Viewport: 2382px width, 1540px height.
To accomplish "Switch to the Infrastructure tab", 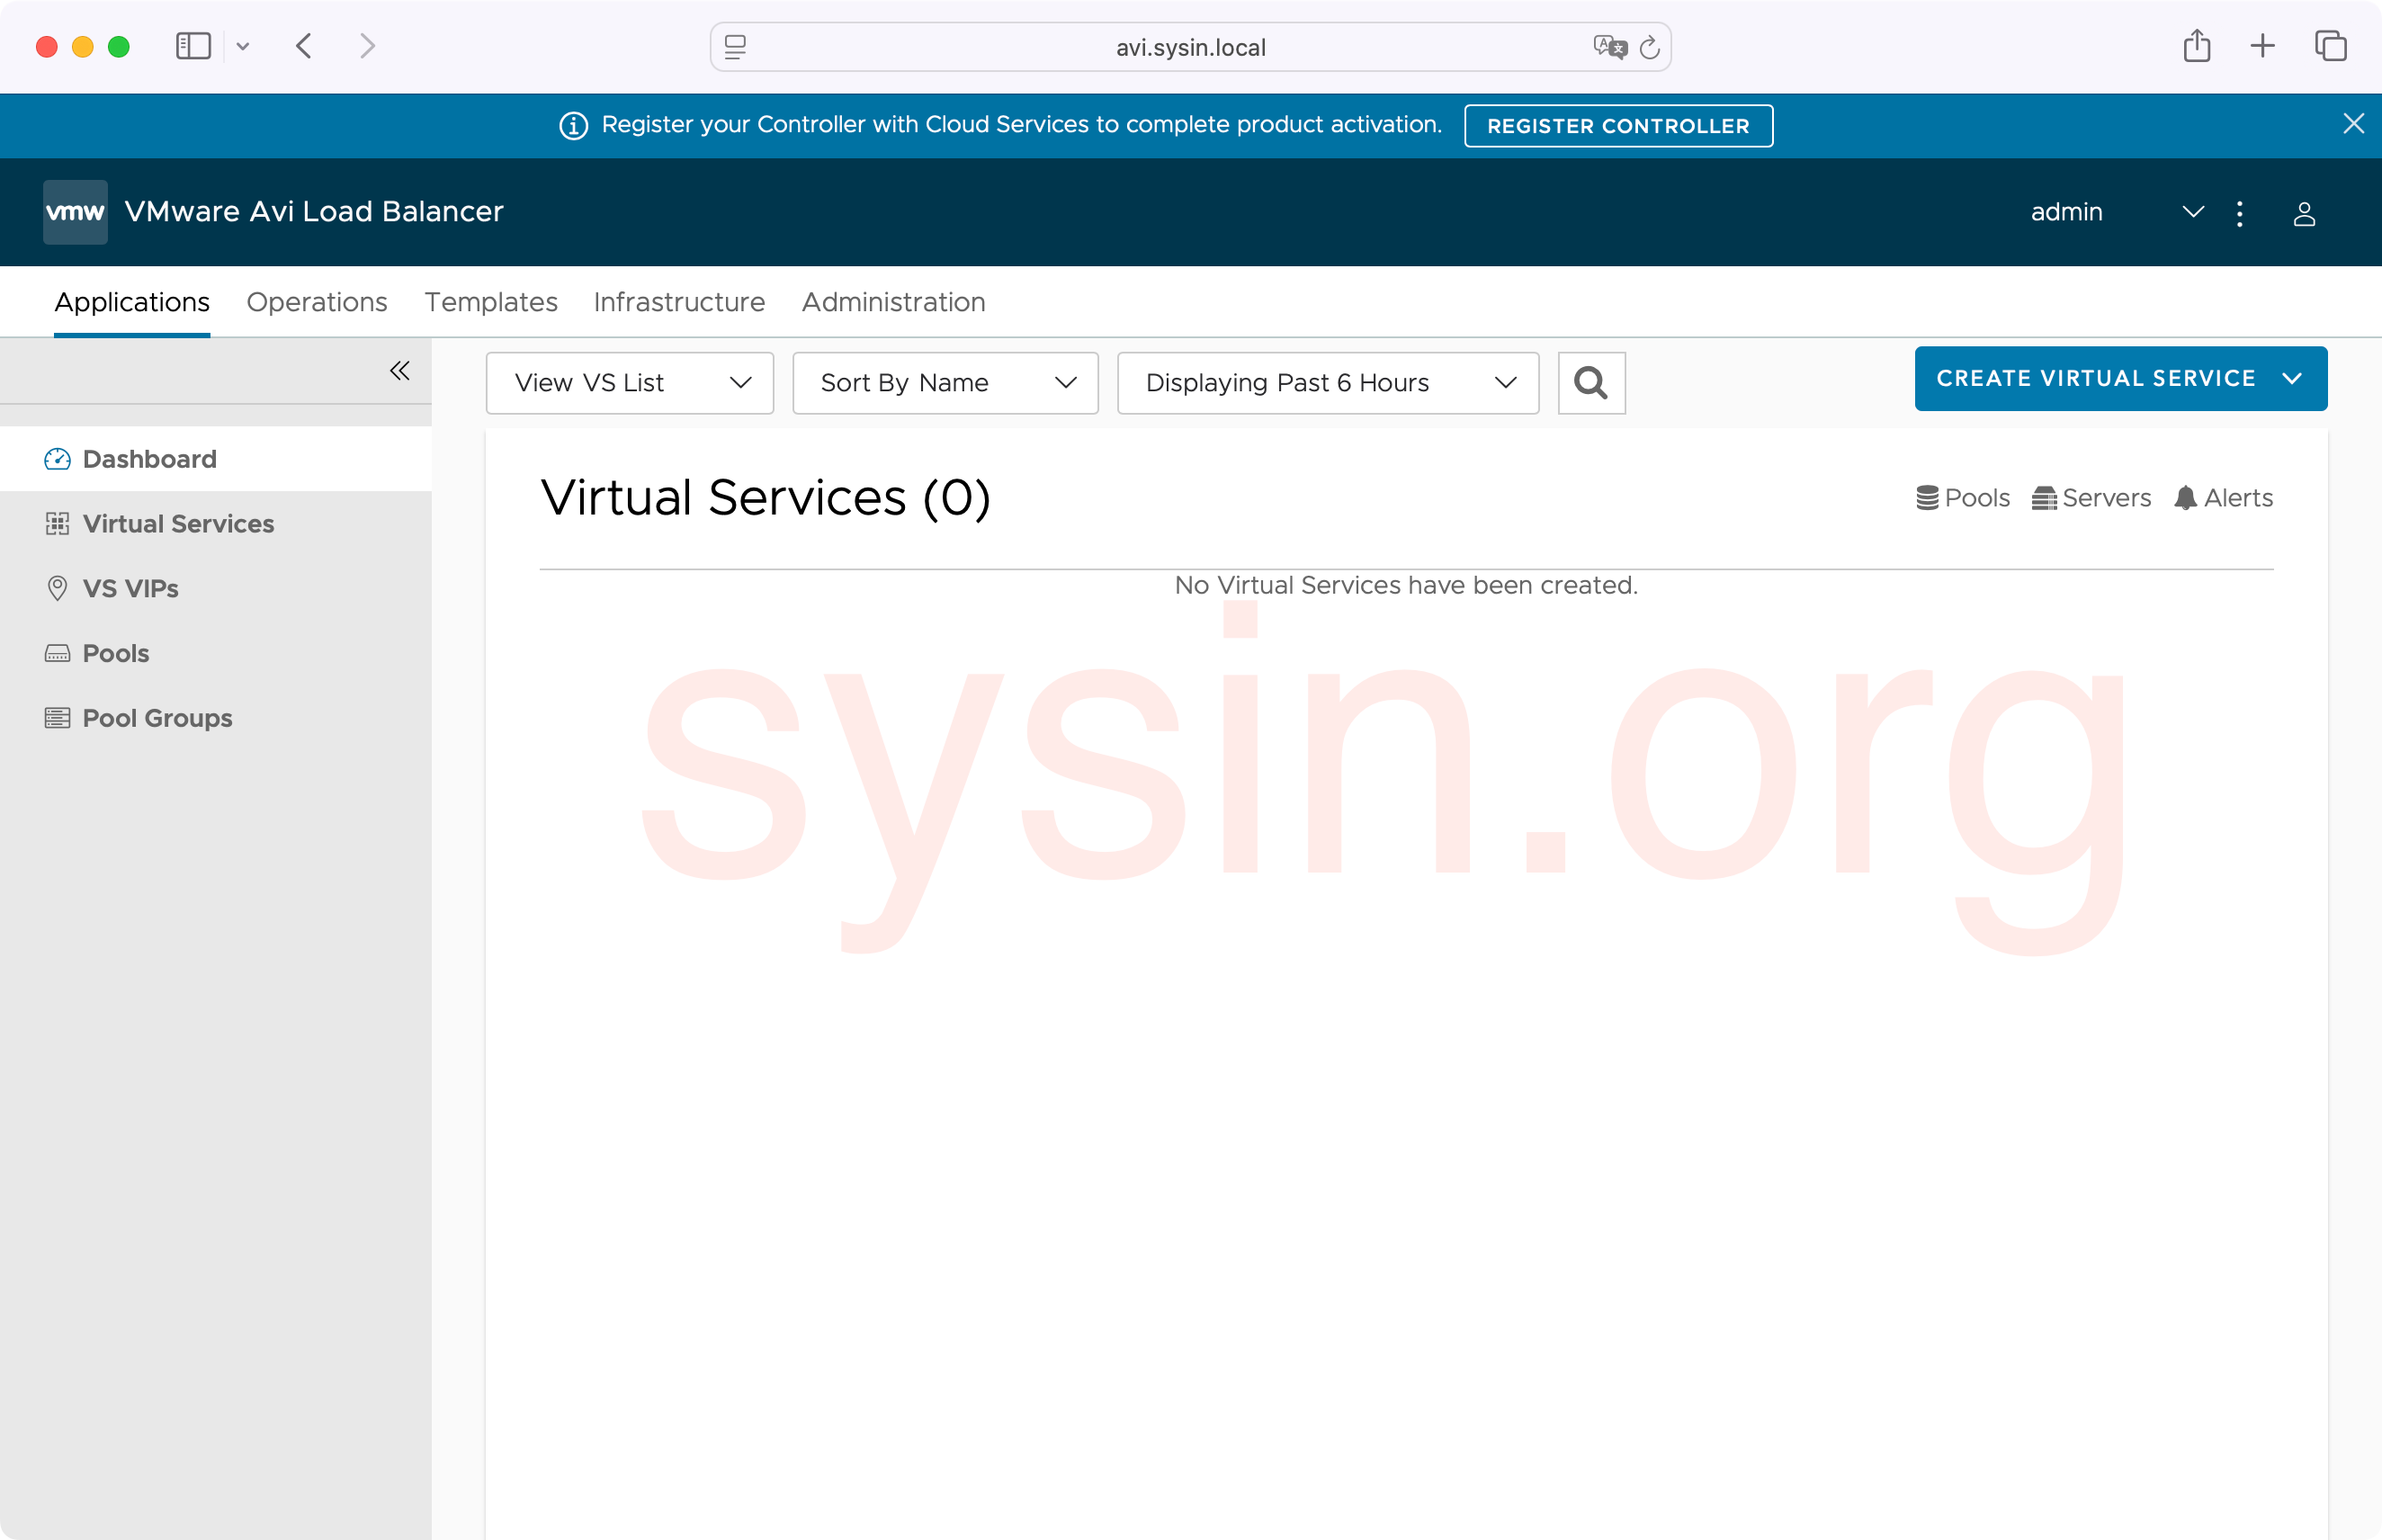I will (679, 302).
